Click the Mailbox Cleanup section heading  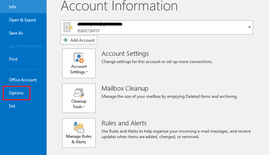click(x=125, y=89)
